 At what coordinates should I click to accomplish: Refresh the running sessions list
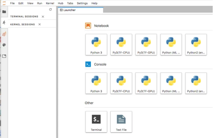coord(50,9)
